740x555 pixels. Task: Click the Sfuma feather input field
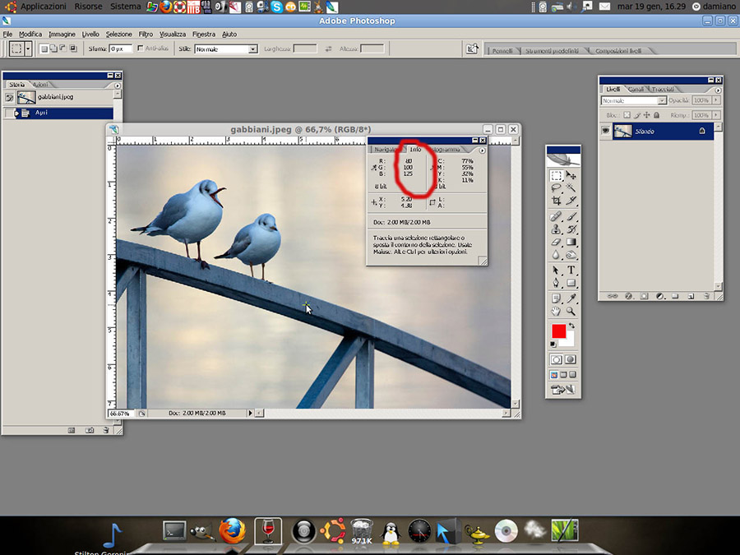pyautogui.click(x=121, y=49)
